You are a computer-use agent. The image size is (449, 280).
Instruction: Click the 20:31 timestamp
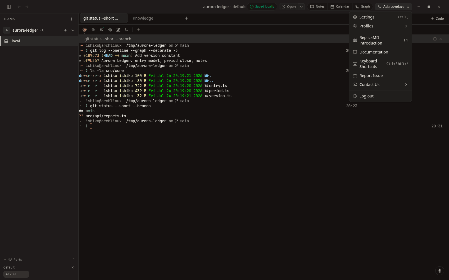tap(437, 126)
